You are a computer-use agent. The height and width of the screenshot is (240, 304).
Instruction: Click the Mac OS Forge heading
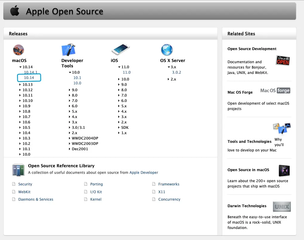(240, 92)
